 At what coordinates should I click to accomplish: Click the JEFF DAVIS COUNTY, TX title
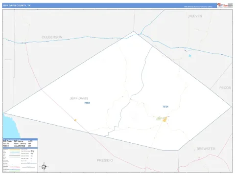(x=17, y=5)
